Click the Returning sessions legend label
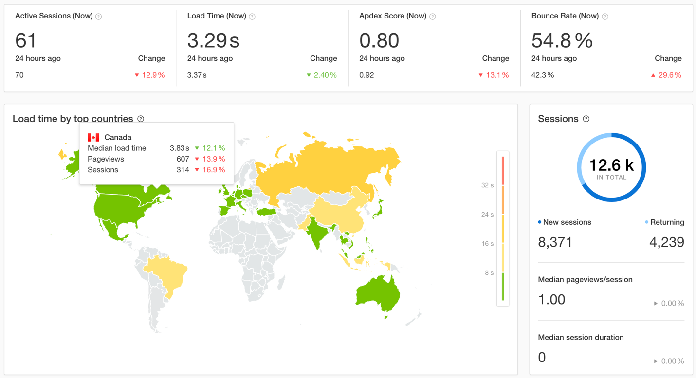Screen dimensions: 696x379 666,222
